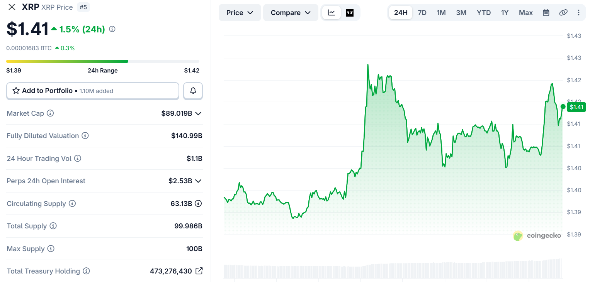This screenshot has width=590, height=282.
Task: Copy chart link with the link icon
Action: coord(563,13)
